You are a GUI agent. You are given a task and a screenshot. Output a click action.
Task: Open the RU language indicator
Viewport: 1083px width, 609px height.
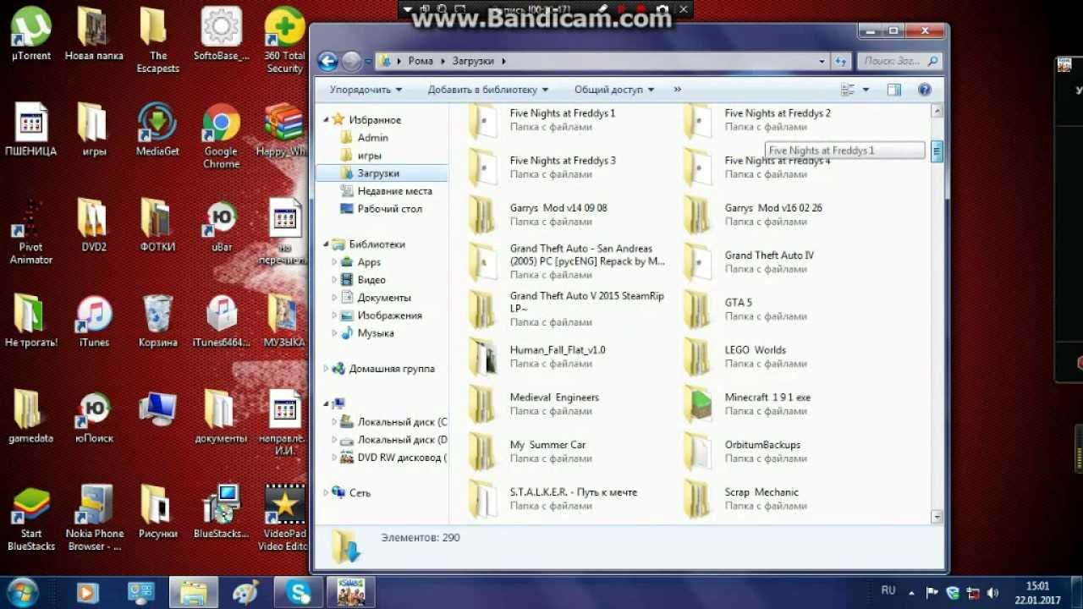[888, 590]
